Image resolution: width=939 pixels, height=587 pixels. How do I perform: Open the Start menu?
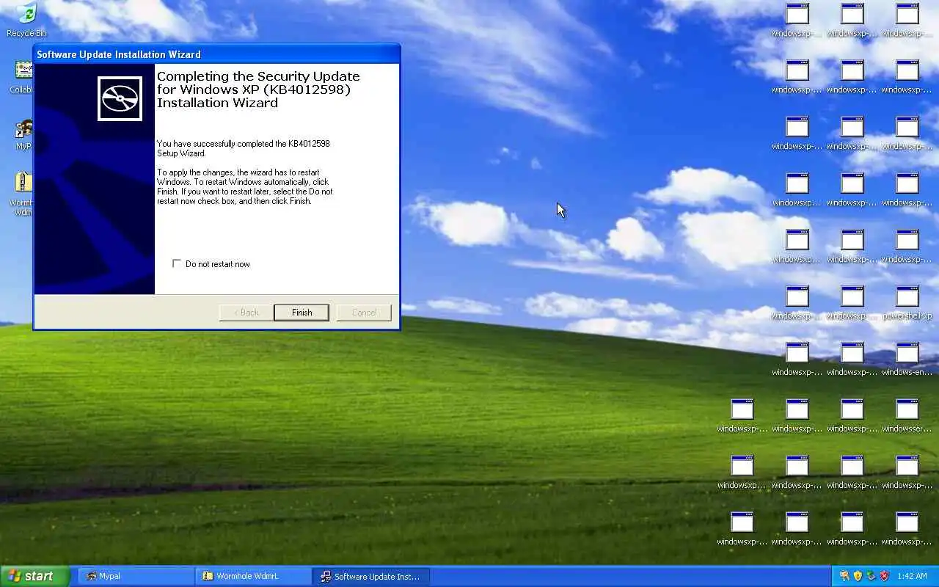coord(34,576)
